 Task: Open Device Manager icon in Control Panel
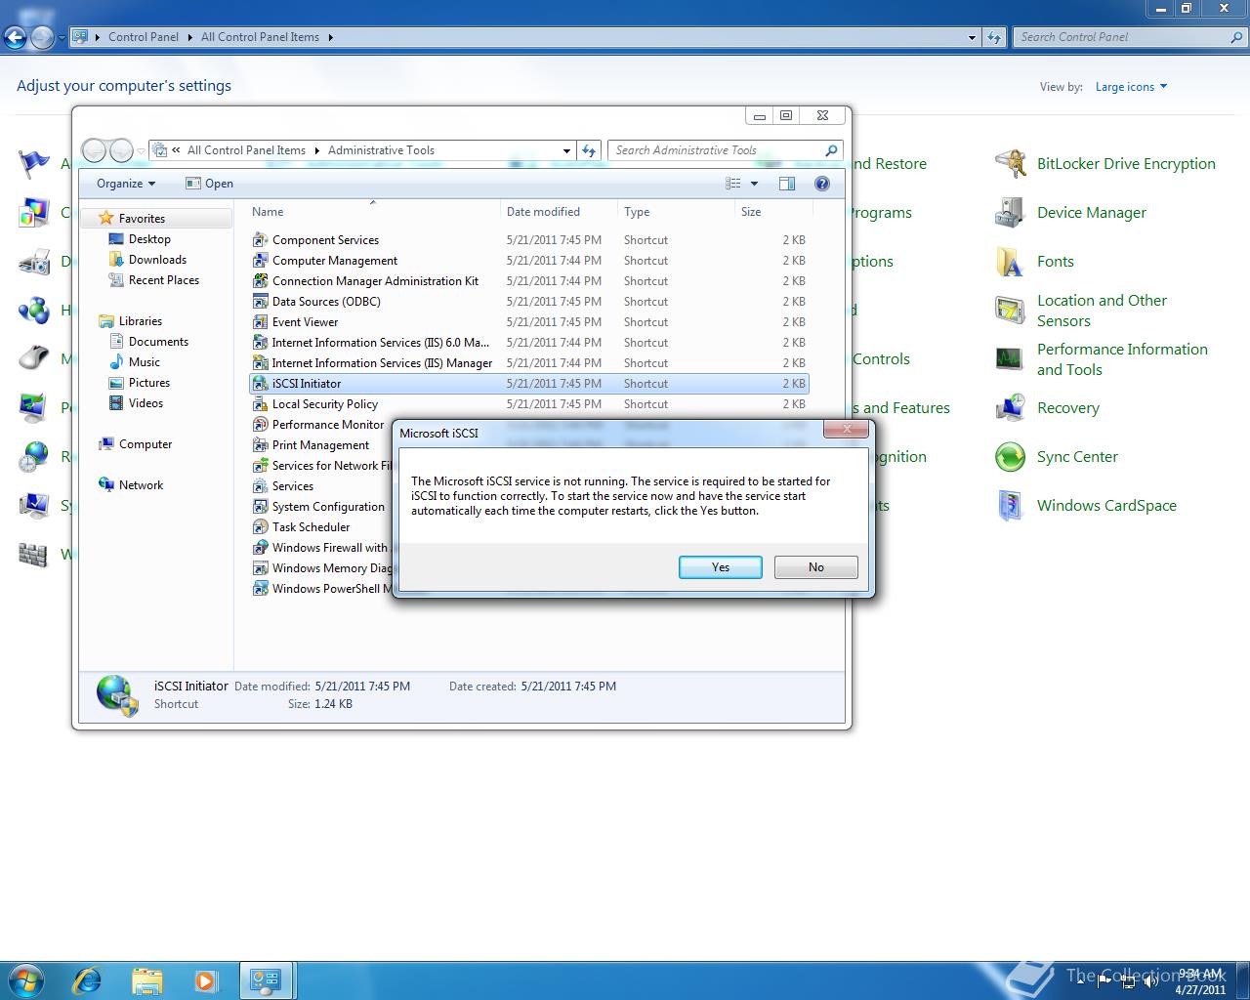pyautogui.click(x=1010, y=213)
